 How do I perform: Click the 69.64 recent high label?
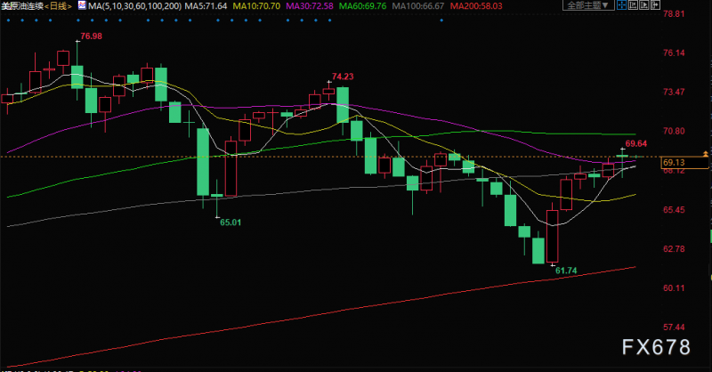tap(636, 144)
